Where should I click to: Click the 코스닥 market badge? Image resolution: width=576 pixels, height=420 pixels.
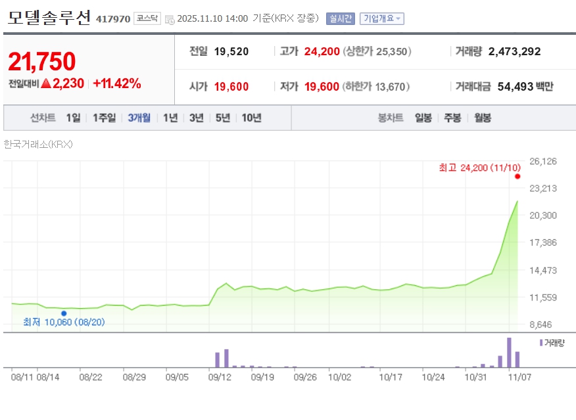pyautogui.click(x=147, y=19)
